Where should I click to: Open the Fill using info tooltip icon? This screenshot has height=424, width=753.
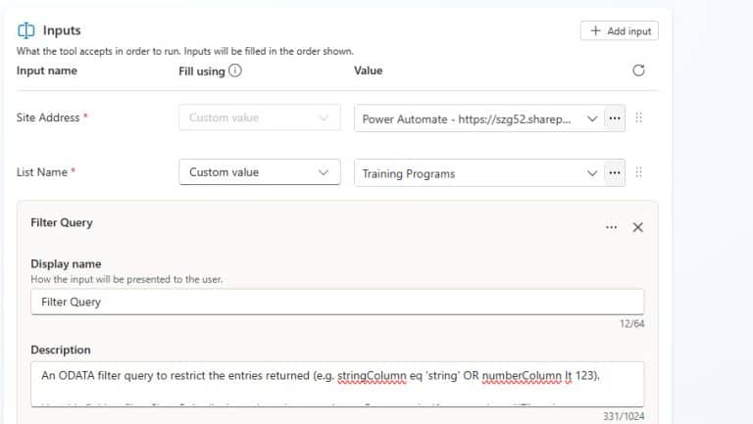click(235, 71)
